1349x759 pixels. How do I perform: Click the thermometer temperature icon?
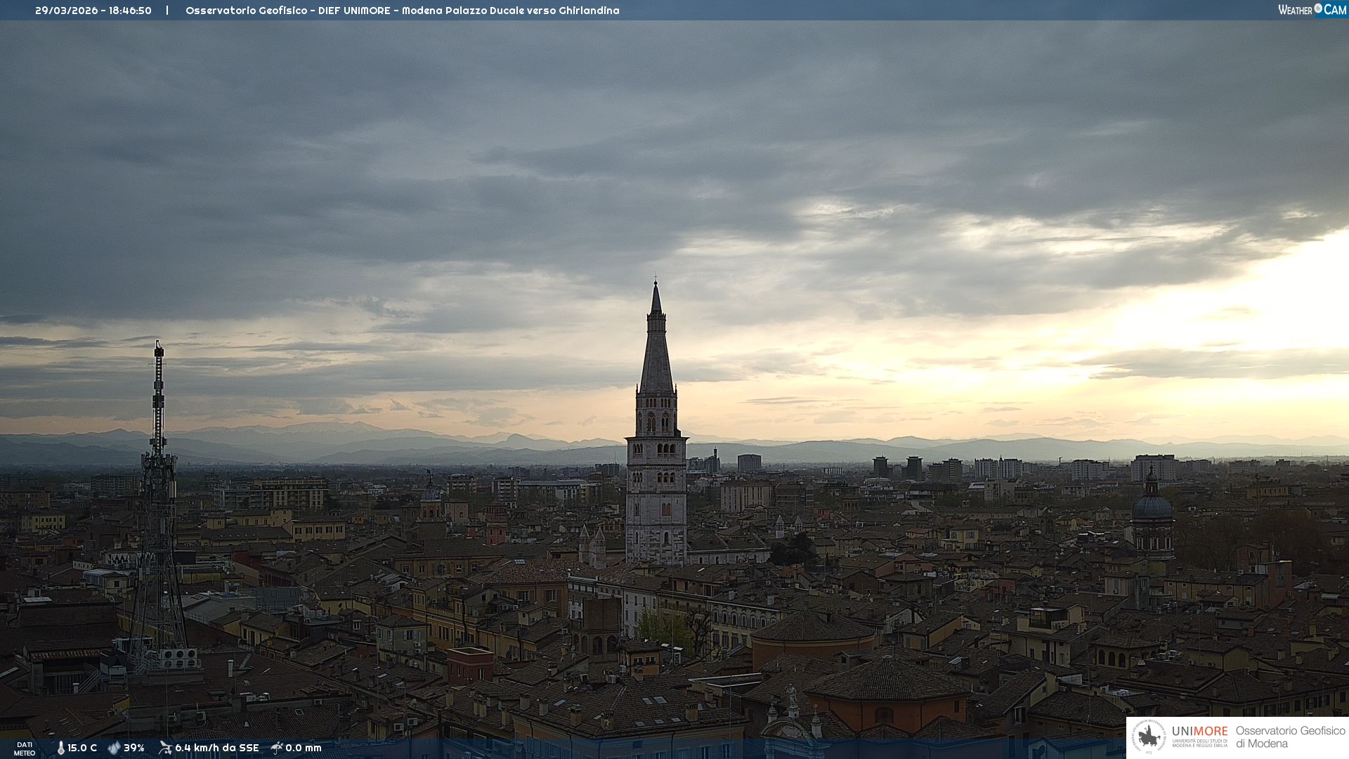(60, 748)
